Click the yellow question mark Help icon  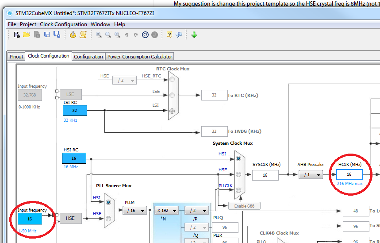(169, 35)
